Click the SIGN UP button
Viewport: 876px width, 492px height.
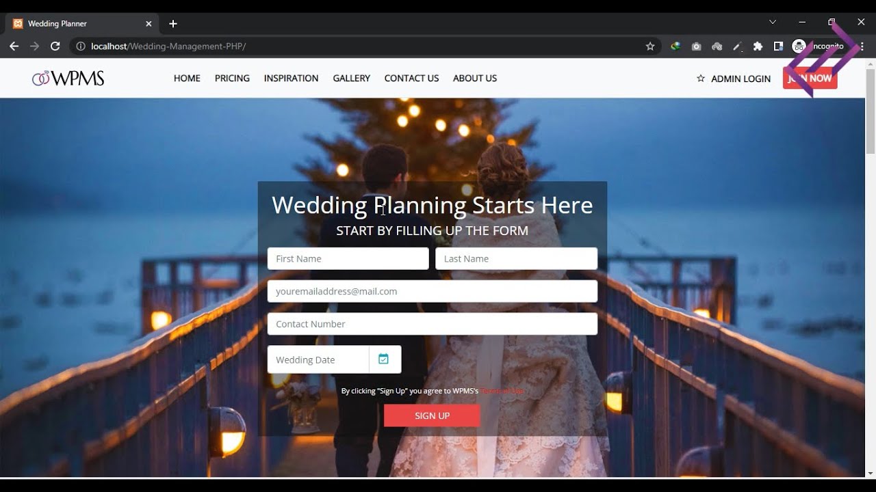(432, 415)
